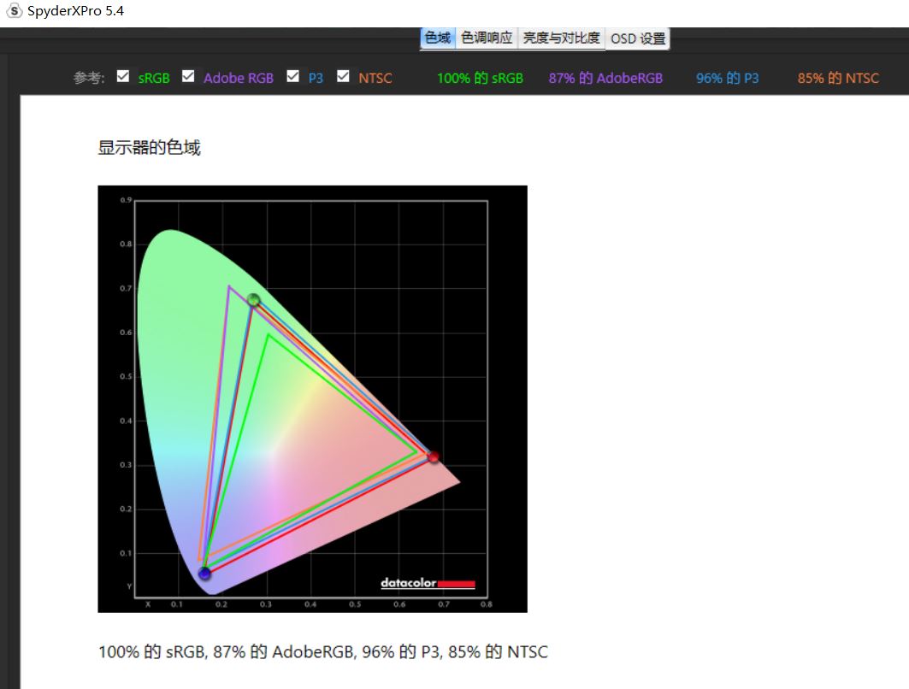Uncheck the NTSC reference checkbox
Screen dimensions: 909x689
343,75
